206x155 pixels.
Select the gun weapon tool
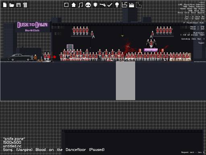click(x=103, y=5)
